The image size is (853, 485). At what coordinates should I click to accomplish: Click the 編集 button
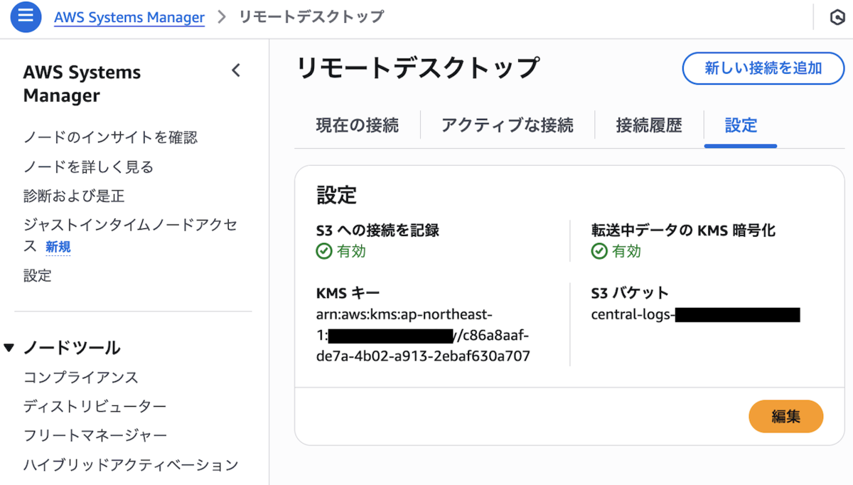(785, 417)
